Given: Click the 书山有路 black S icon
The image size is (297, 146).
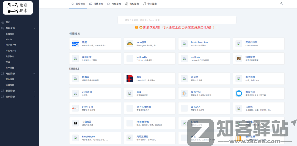Looking at the screenshot, I should click(75, 123).
